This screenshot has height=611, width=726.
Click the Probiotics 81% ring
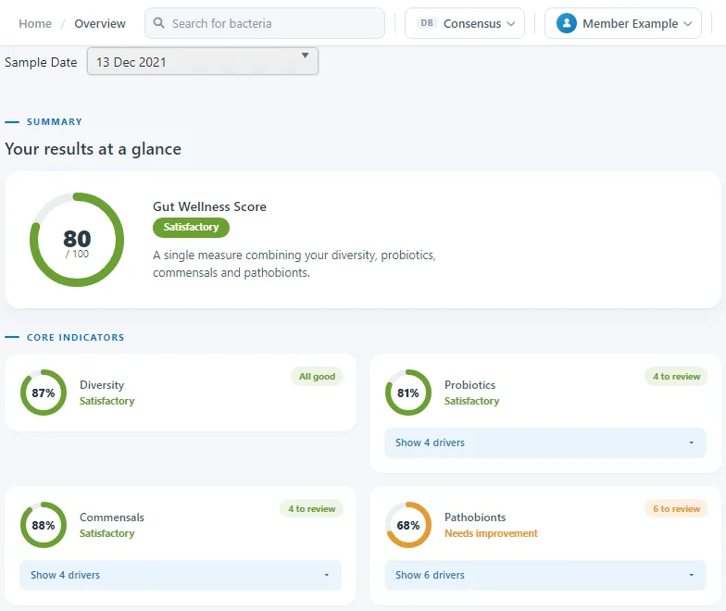(x=408, y=393)
